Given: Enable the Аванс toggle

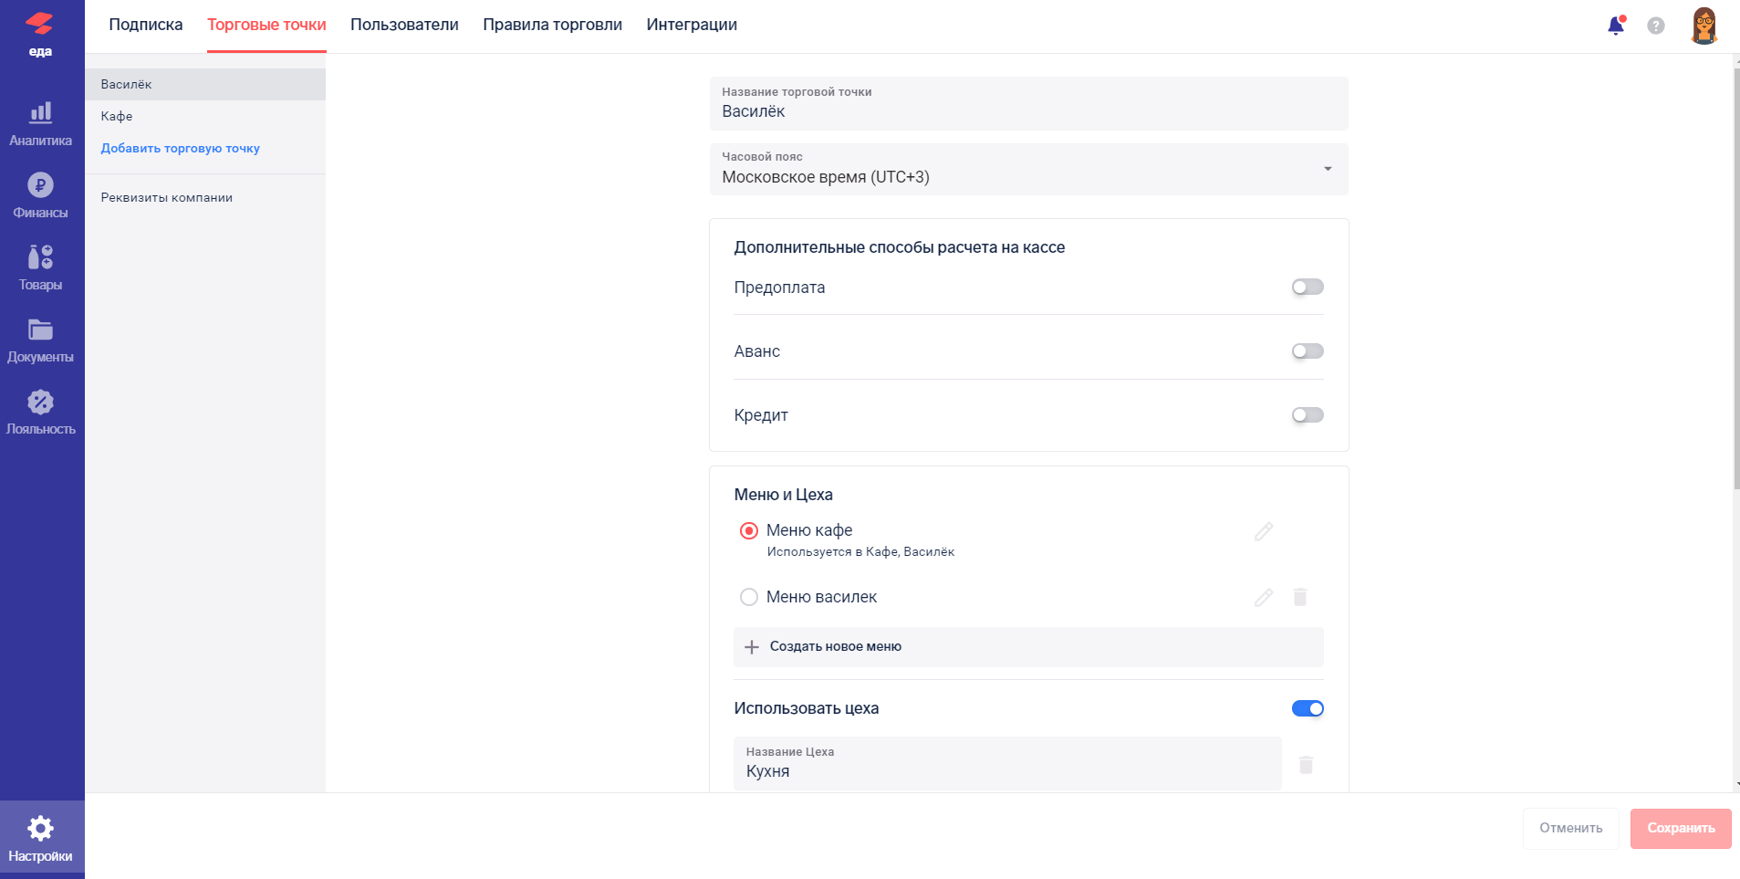Looking at the screenshot, I should [x=1308, y=351].
